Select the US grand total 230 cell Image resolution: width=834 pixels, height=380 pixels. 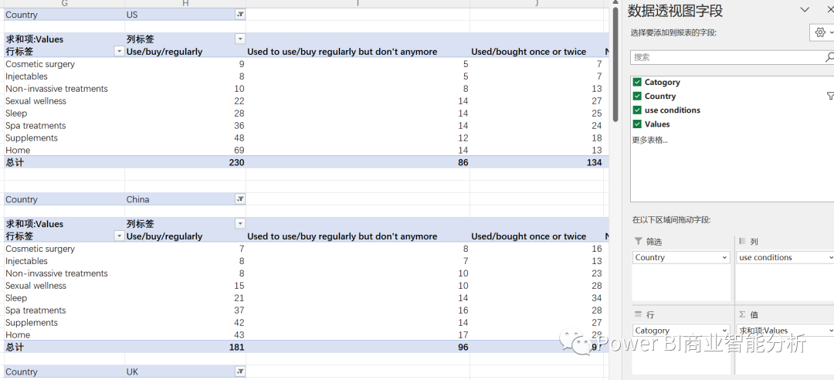[x=185, y=162]
